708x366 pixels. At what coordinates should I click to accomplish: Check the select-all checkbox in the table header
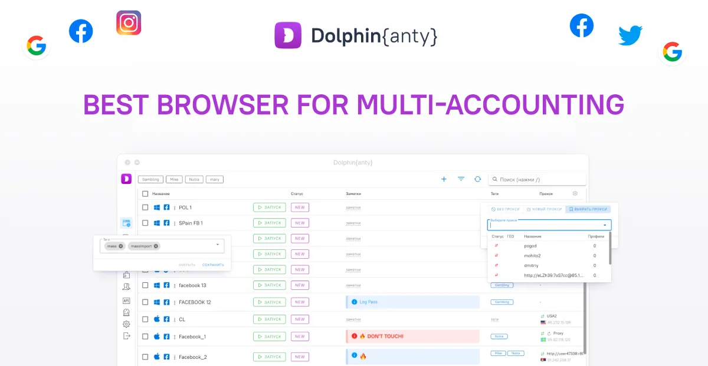click(145, 194)
